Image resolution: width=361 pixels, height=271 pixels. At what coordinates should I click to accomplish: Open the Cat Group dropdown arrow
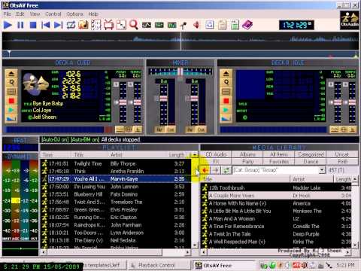coord(322,170)
